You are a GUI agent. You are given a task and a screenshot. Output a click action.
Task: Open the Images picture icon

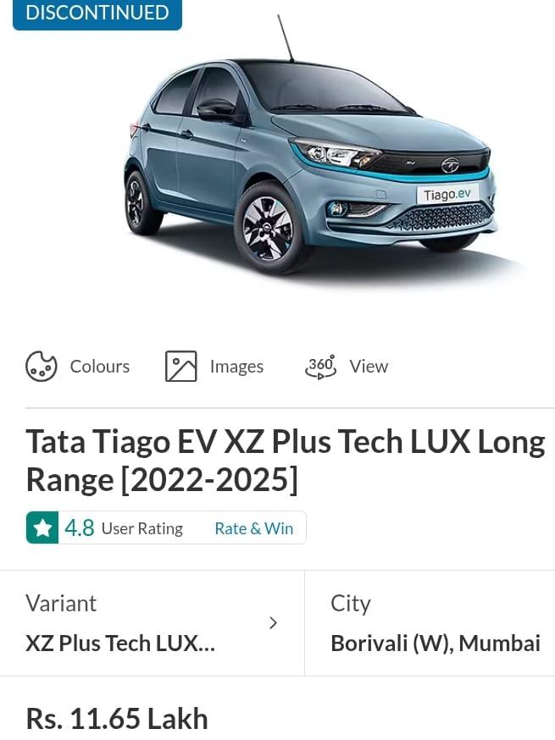(x=181, y=367)
